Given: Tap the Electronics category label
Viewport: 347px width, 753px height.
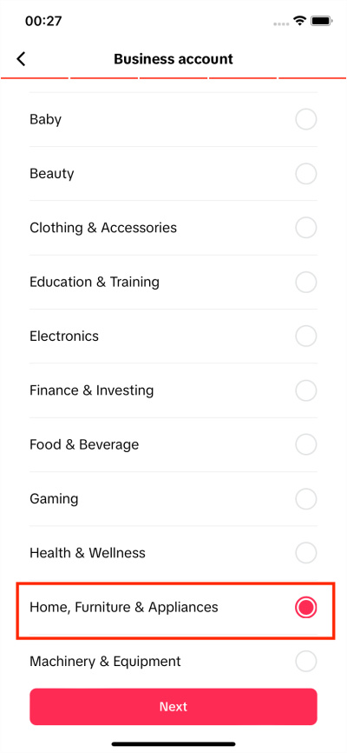Looking at the screenshot, I should click(x=64, y=337).
